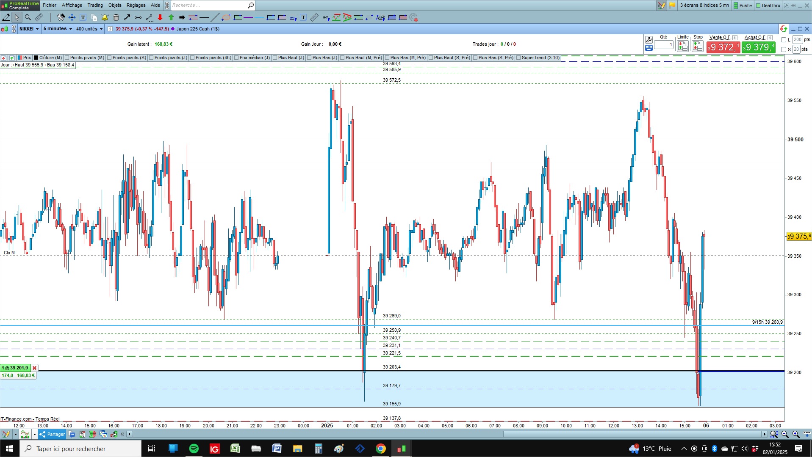Click the zoom in magnifier at bottom right
The image size is (812, 457).
(x=796, y=434)
